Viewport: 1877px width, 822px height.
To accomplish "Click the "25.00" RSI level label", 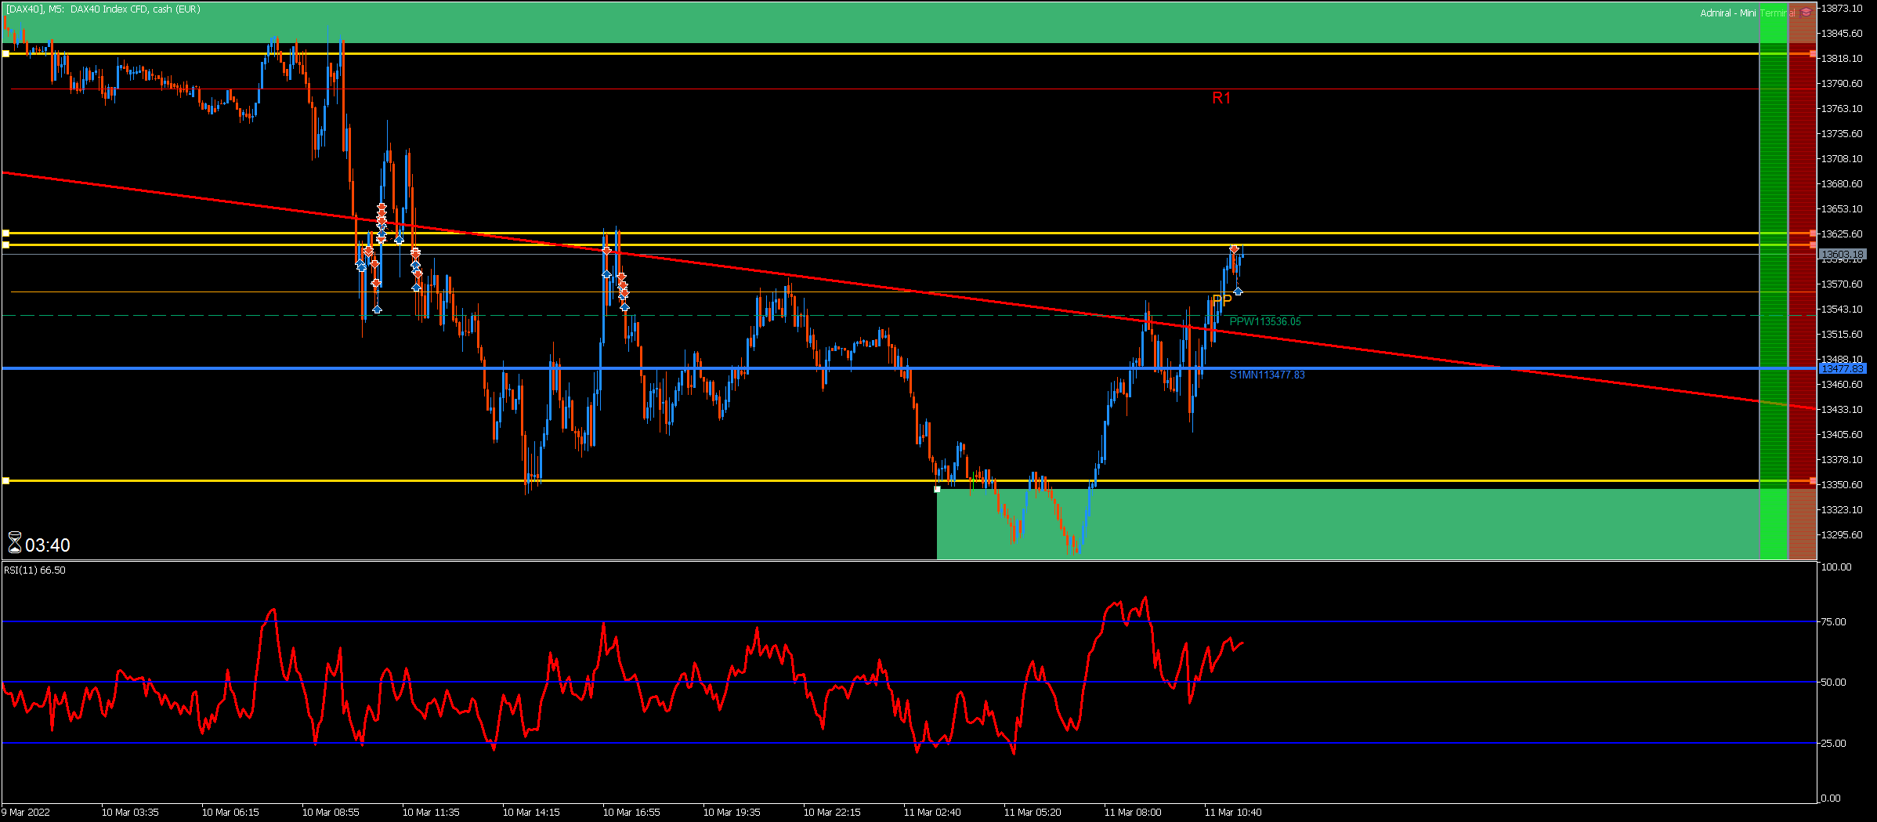I will pos(1833,744).
